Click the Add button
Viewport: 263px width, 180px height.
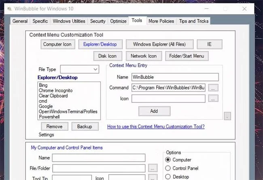[x=154, y=111]
